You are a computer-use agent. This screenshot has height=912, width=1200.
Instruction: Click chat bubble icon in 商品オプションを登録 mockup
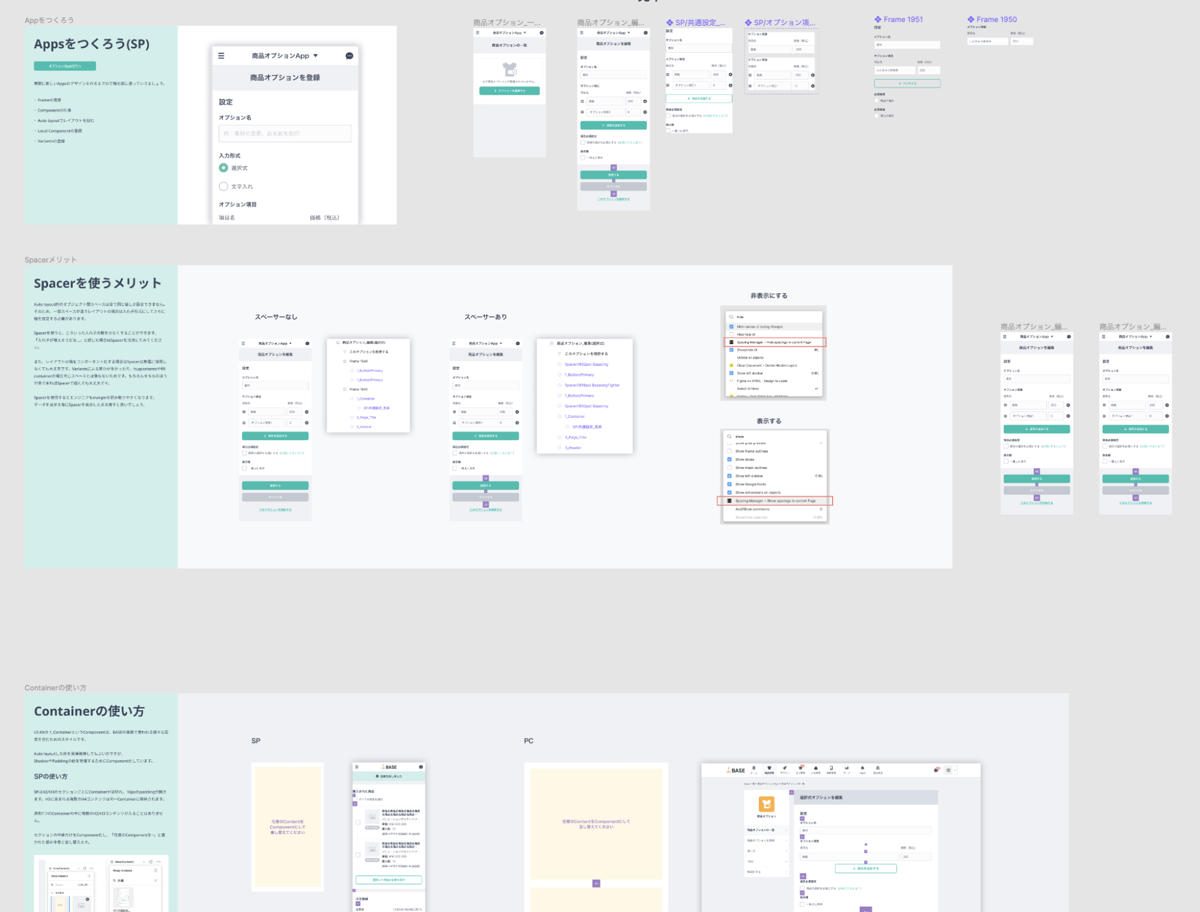click(x=349, y=56)
